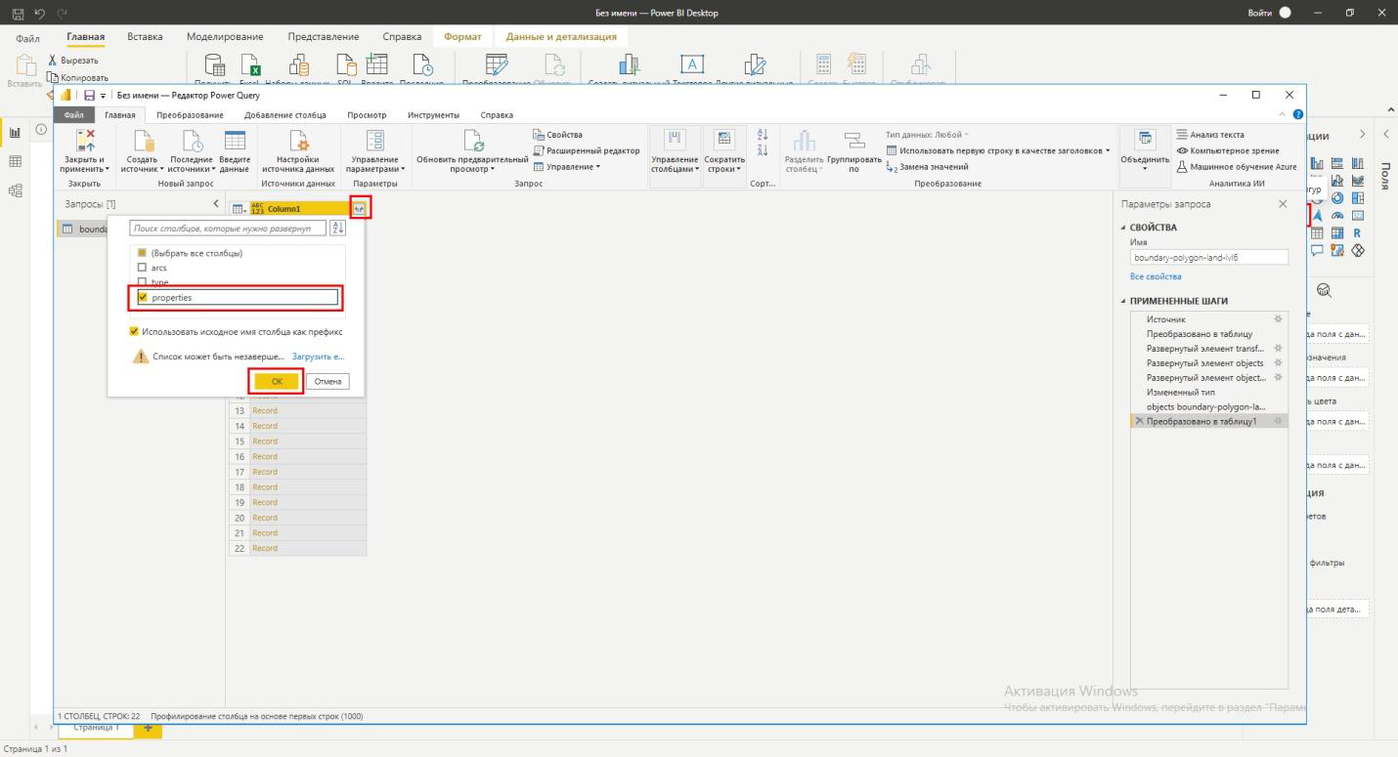Viewport: 1398px width, 757px height.
Task: Open quick access toolbar dropdown arrow
Action: (x=105, y=96)
